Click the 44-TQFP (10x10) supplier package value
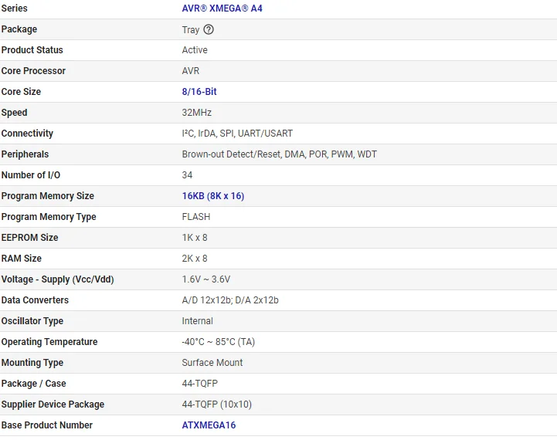 click(x=216, y=404)
